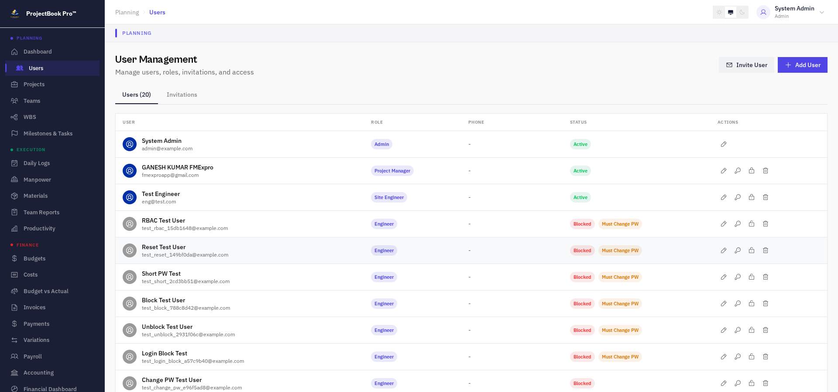The image size is (838, 392).
Task: Click the Add User button
Action: [x=802, y=65]
